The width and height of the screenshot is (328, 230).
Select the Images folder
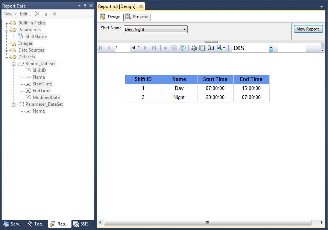coord(25,43)
